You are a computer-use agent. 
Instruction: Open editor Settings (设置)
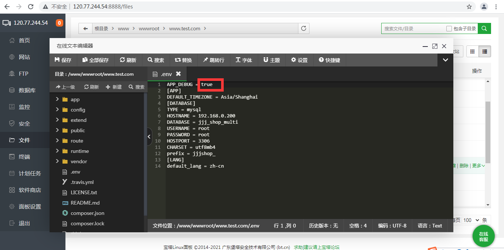[299, 60]
